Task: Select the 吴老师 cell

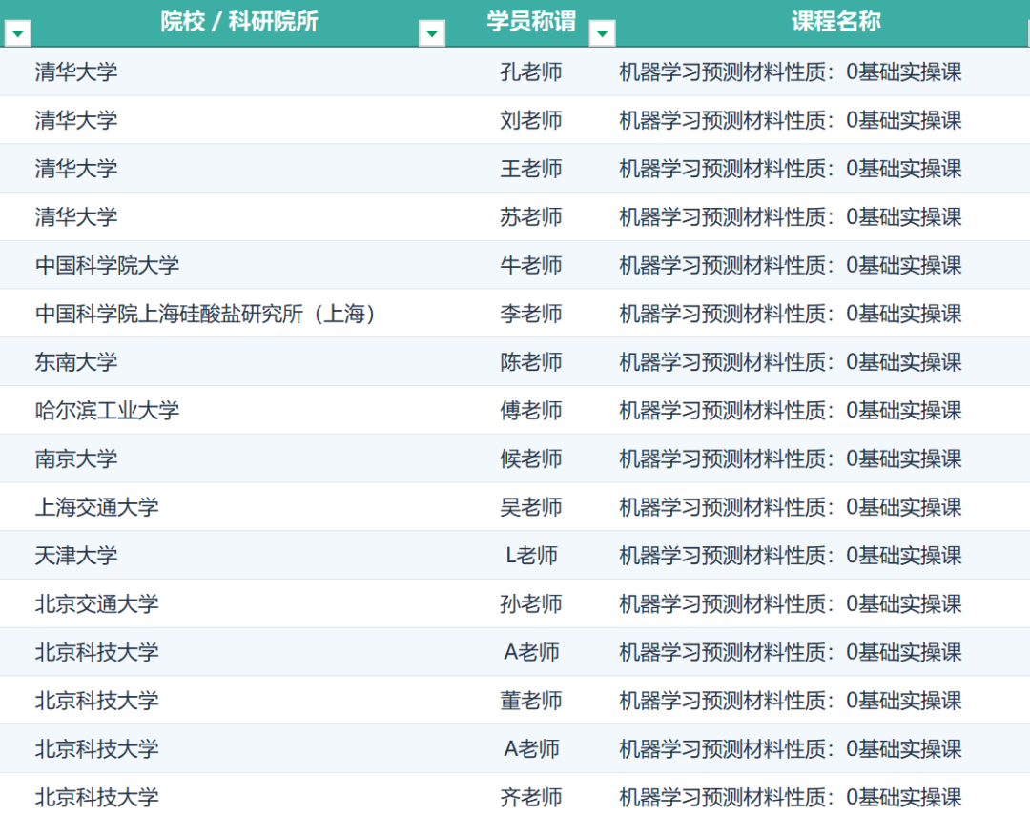Action: point(531,507)
